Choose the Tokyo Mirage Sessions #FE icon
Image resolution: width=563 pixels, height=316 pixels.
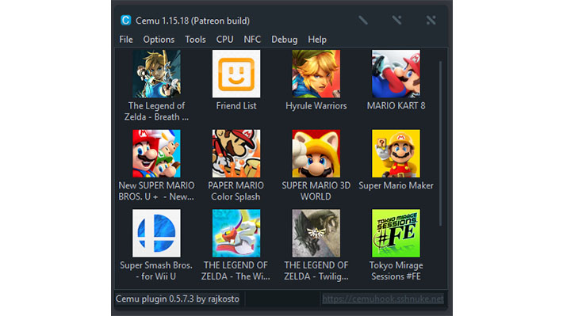[x=396, y=233]
